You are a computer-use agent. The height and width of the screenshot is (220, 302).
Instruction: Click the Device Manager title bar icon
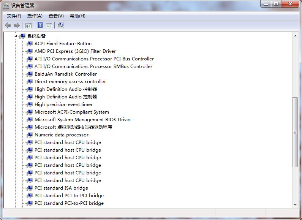click(6, 5)
